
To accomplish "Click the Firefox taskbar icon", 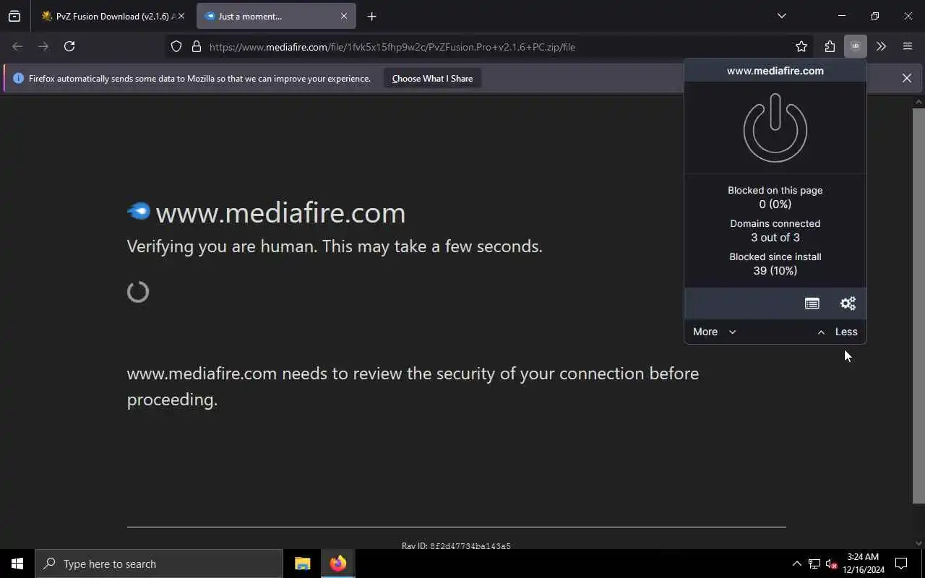I will click(x=337, y=564).
